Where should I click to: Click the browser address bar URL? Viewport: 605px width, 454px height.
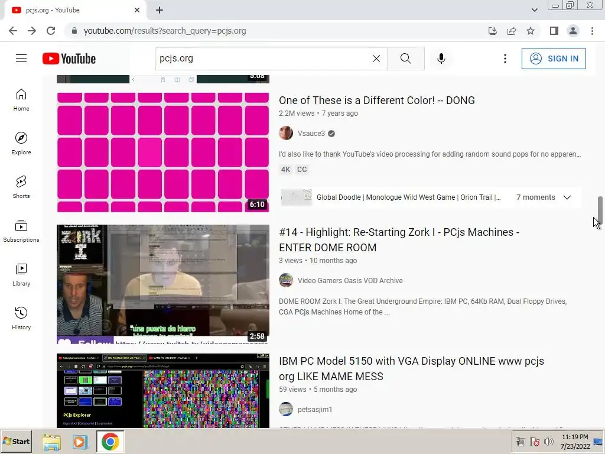coord(165,31)
